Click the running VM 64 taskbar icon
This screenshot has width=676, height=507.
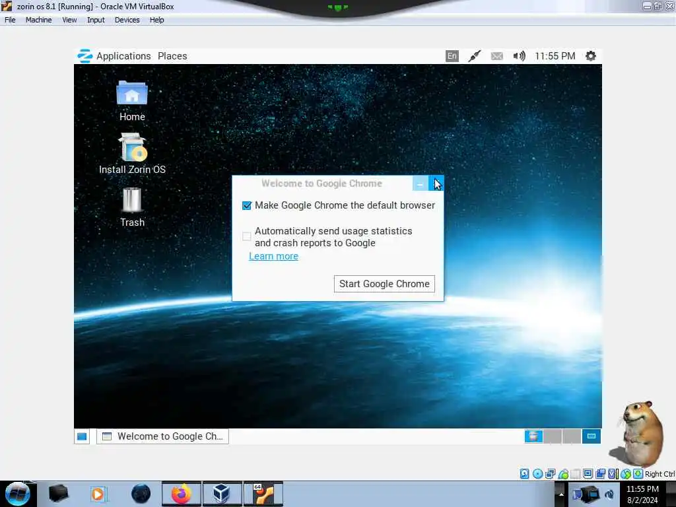[263, 494]
